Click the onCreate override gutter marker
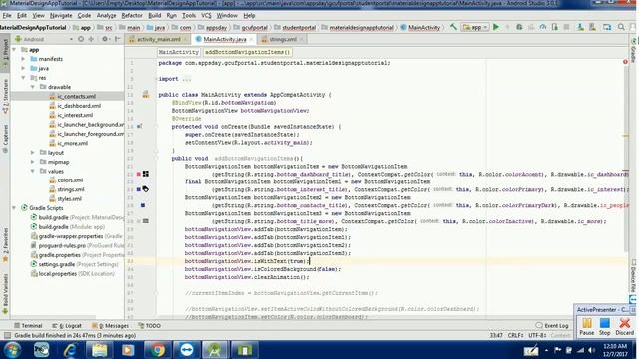Image resolution: width=639 pixels, height=359 pixels. click(x=139, y=127)
